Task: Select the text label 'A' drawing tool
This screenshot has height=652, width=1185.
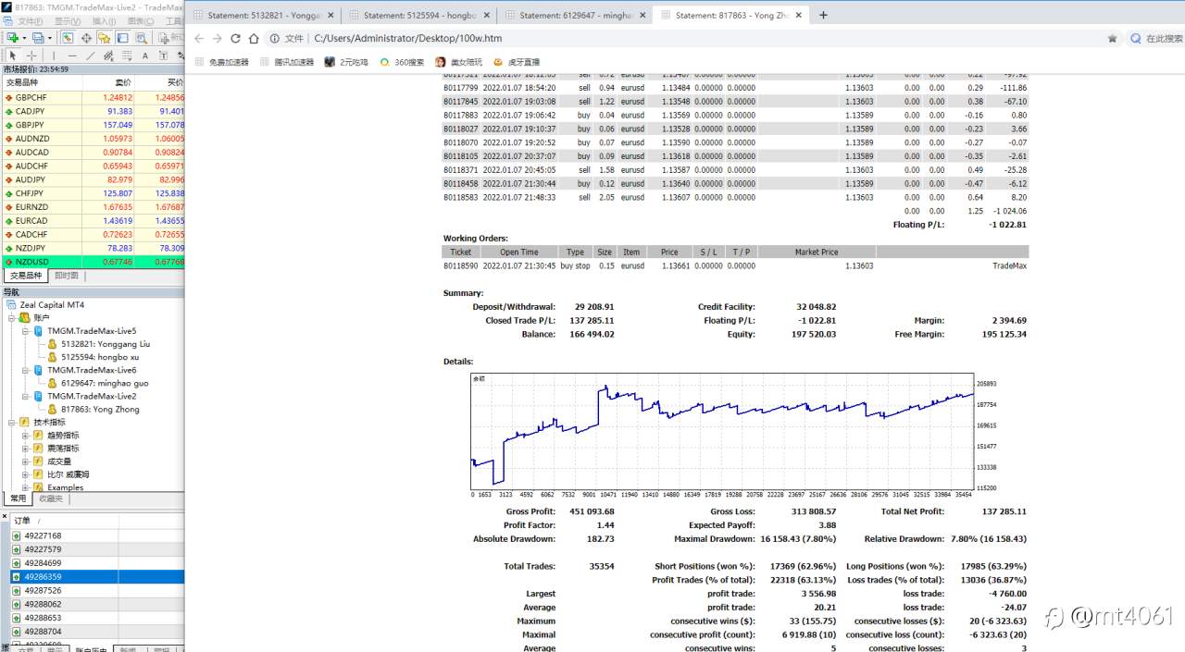Action: (145, 55)
